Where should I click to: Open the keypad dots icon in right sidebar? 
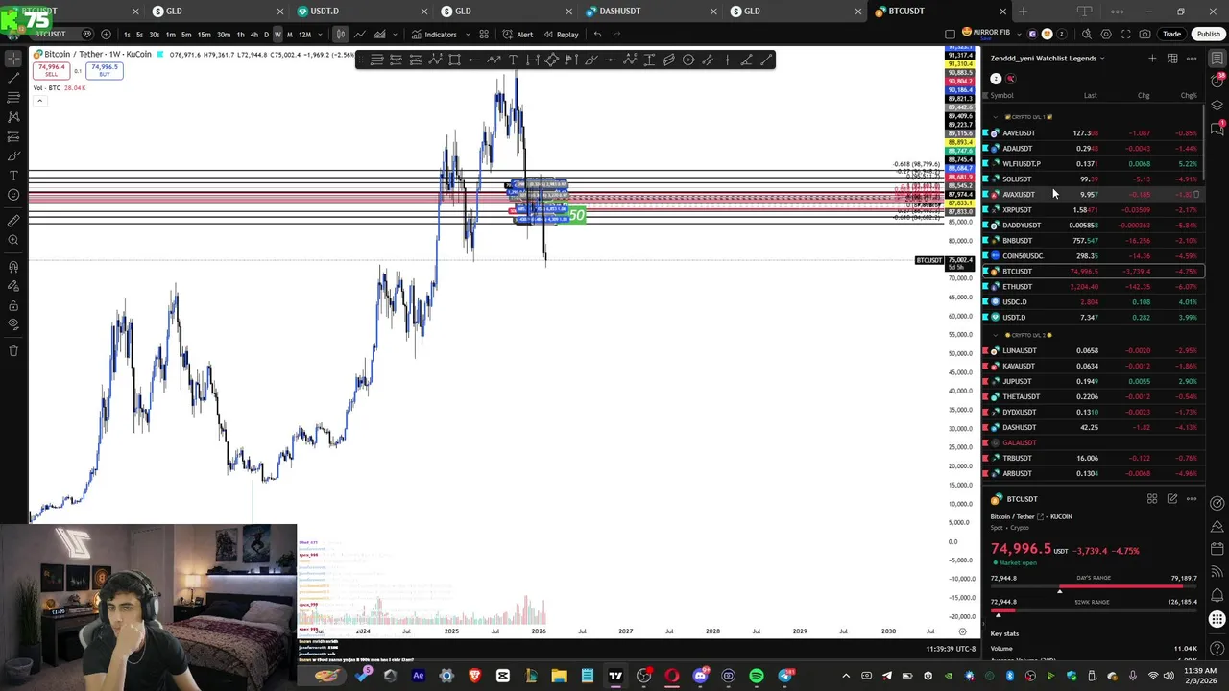point(1217,619)
